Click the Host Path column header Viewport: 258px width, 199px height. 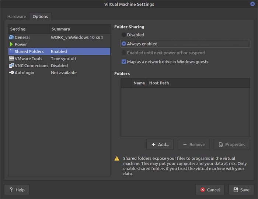[198, 83]
